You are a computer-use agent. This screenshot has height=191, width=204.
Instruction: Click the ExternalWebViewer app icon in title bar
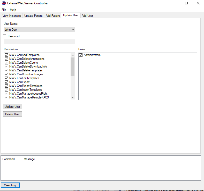(x=4, y=3)
